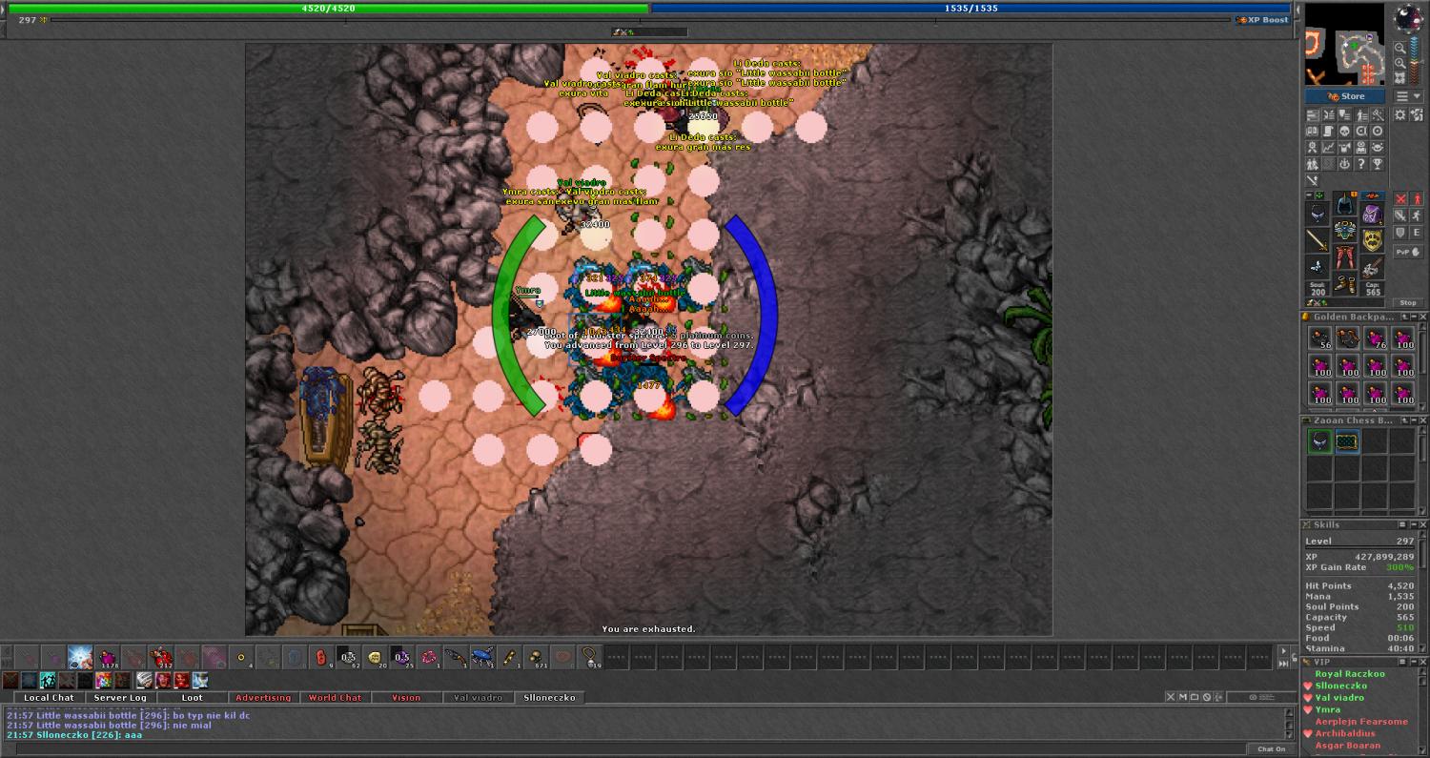Click the amulet equipment slot
1430x758 pixels.
pyautogui.click(x=1317, y=212)
